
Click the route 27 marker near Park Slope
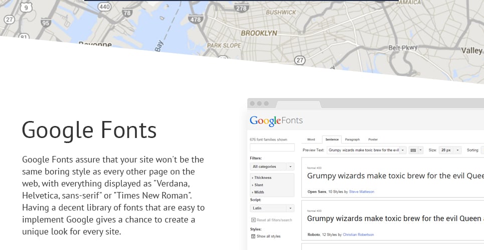pyautogui.click(x=299, y=60)
